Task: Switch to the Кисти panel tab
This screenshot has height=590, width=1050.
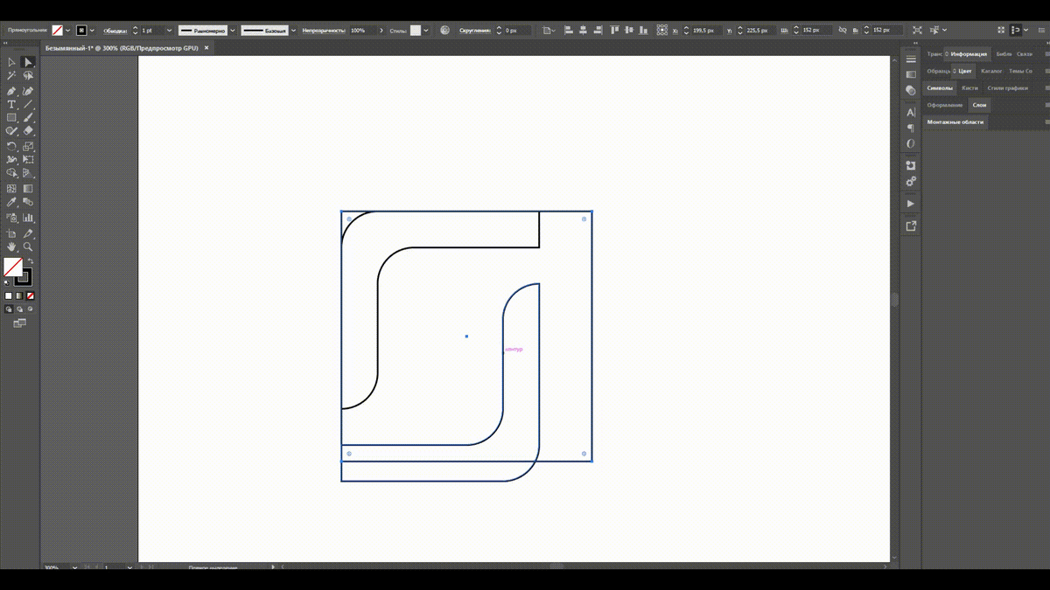Action: [x=969, y=88]
